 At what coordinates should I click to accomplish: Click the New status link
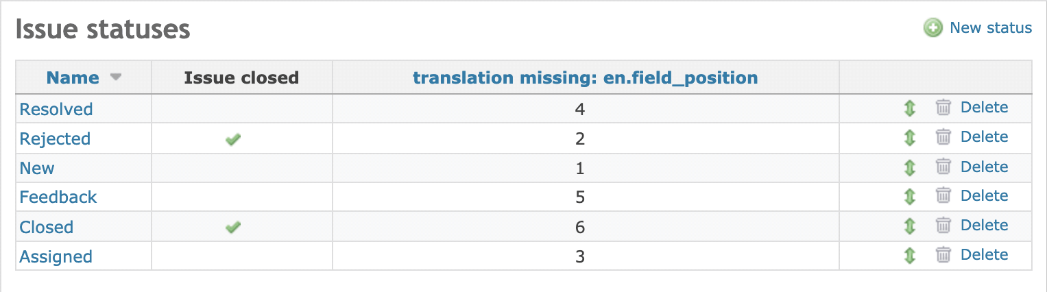[x=990, y=28]
